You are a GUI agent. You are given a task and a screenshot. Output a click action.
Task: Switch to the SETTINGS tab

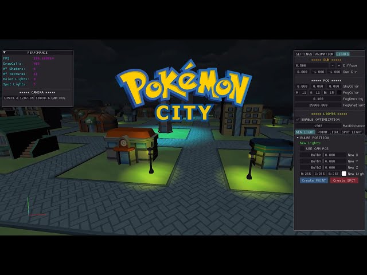point(304,54)
